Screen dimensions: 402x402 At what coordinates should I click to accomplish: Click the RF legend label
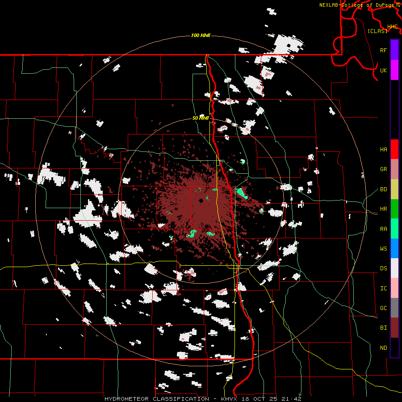point(384,50)
